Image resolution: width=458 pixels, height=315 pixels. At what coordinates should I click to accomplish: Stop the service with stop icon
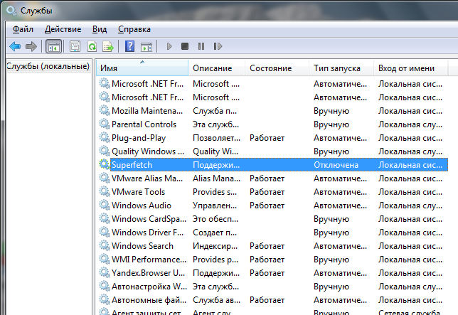tap(185, 46)
